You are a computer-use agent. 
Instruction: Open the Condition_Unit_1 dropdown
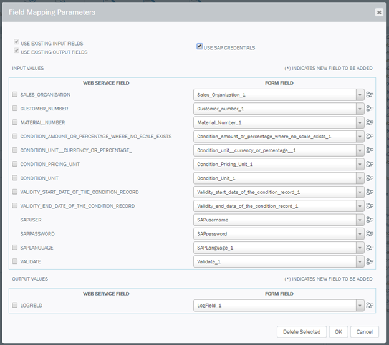pos(279,178)
